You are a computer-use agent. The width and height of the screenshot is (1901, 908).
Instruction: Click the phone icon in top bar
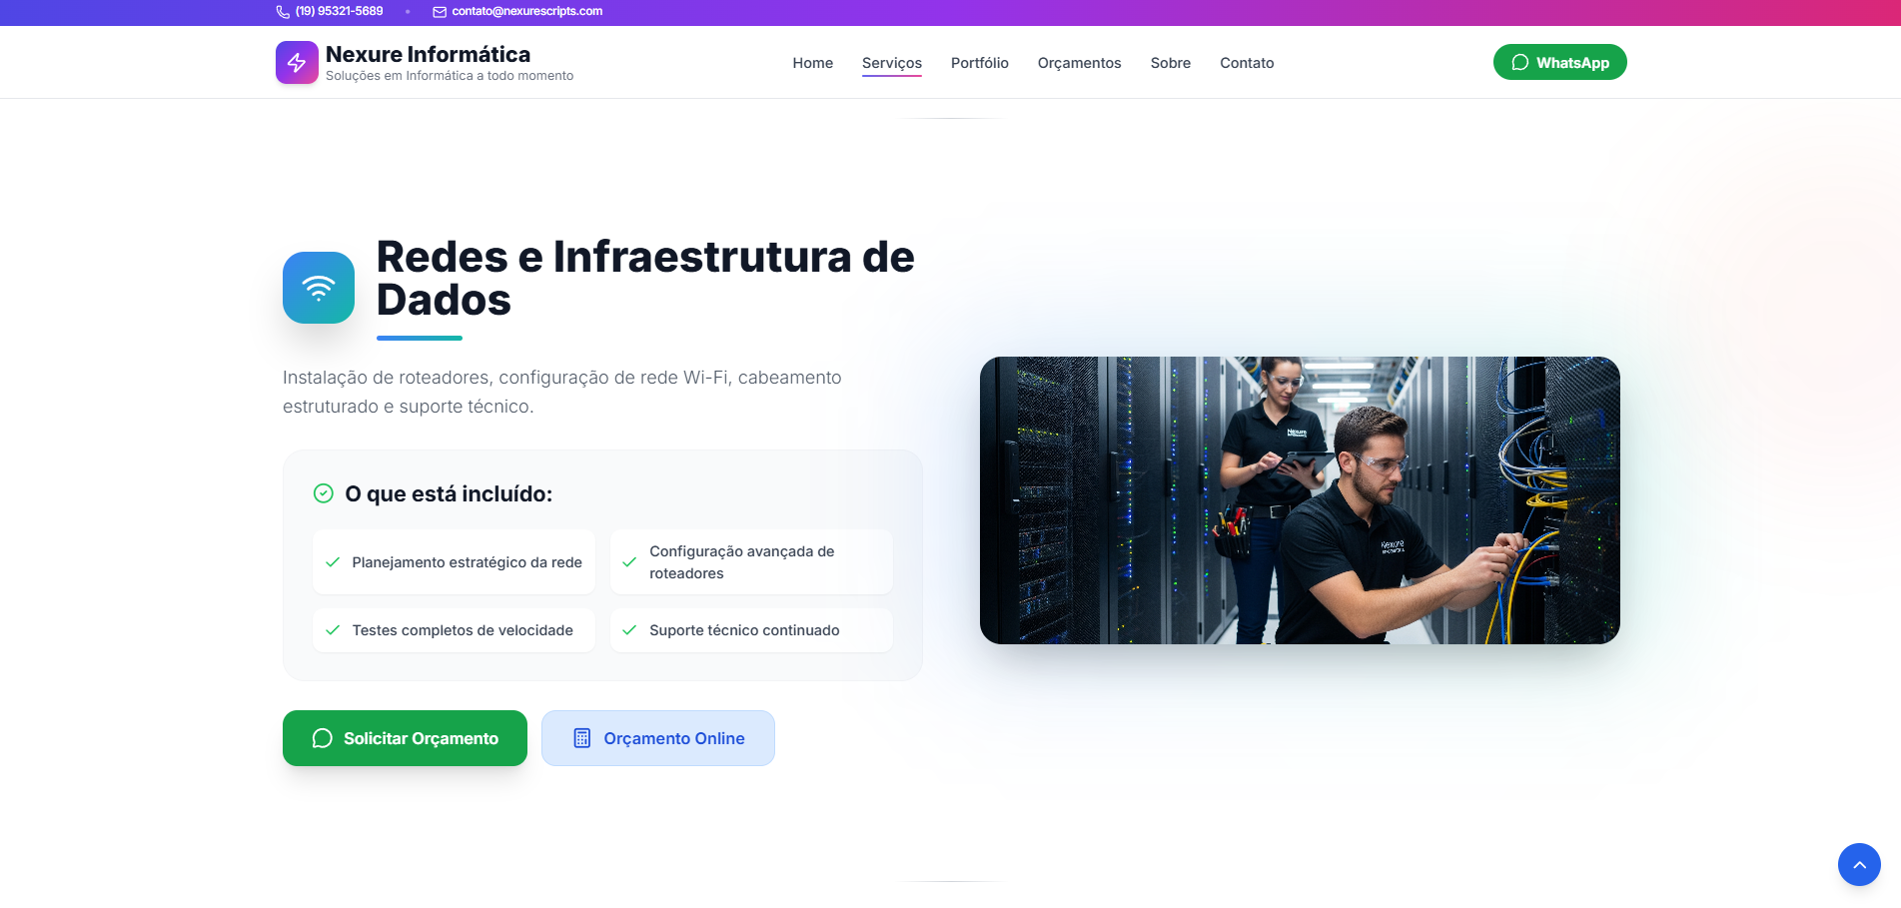(283, 12)
